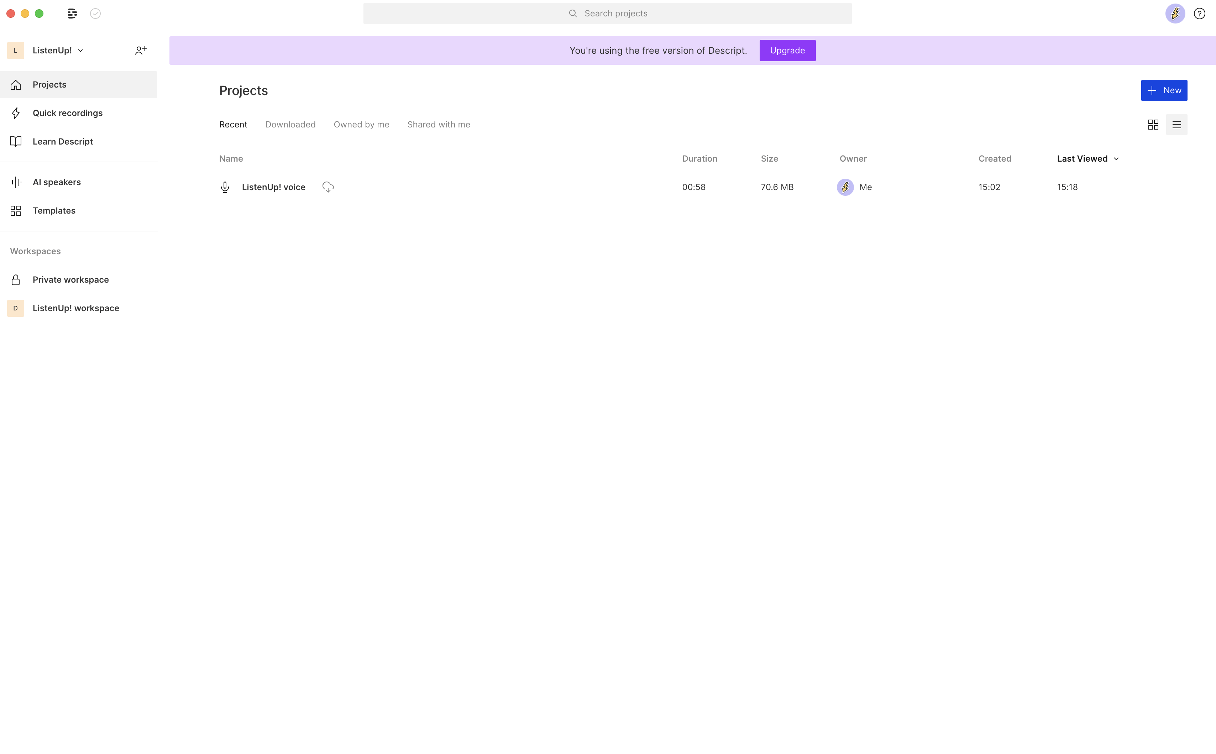Viewport: 1216px width, 754px height.
Task: Sort by the Name column header
Action: click(231, 159)
